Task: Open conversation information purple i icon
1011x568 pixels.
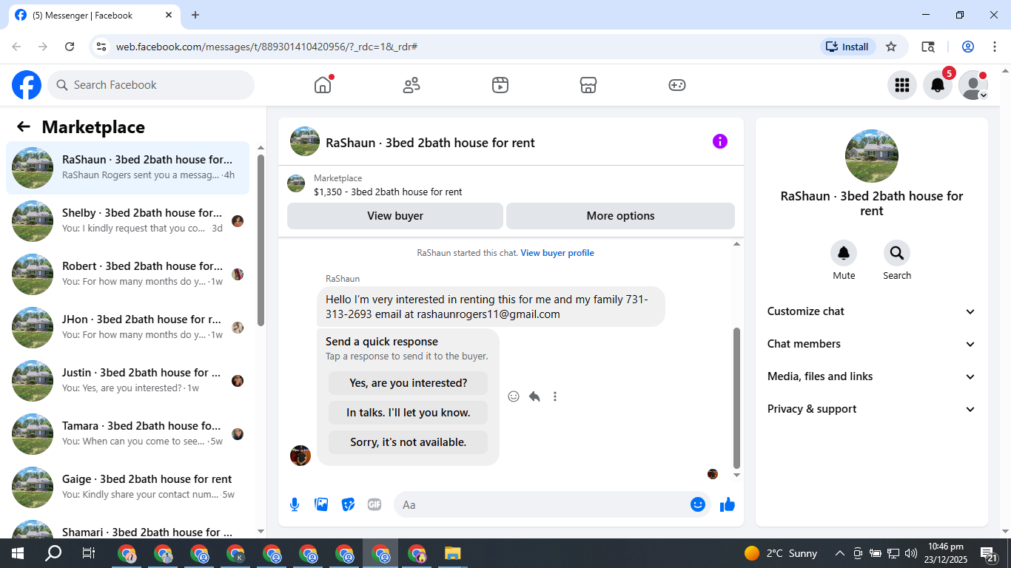Action: 720,141
